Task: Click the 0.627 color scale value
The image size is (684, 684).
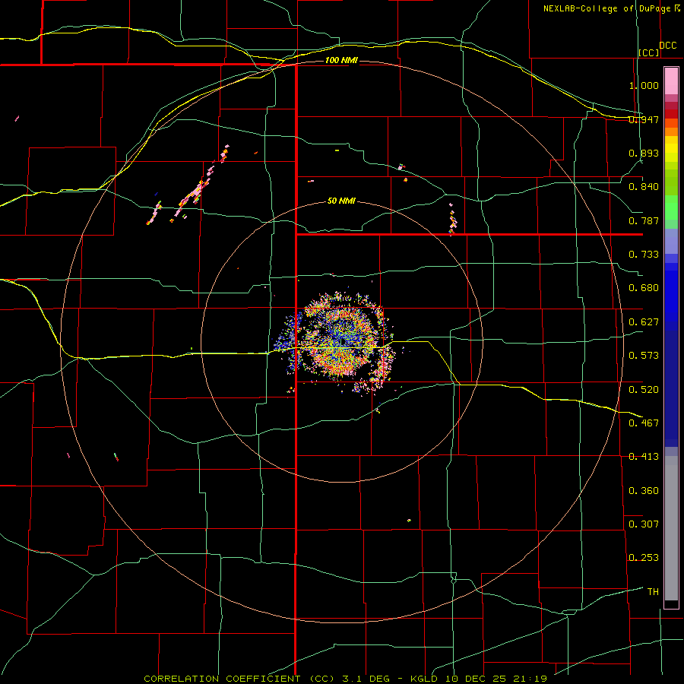Action: pyautogui.click(x=644, y=322)
